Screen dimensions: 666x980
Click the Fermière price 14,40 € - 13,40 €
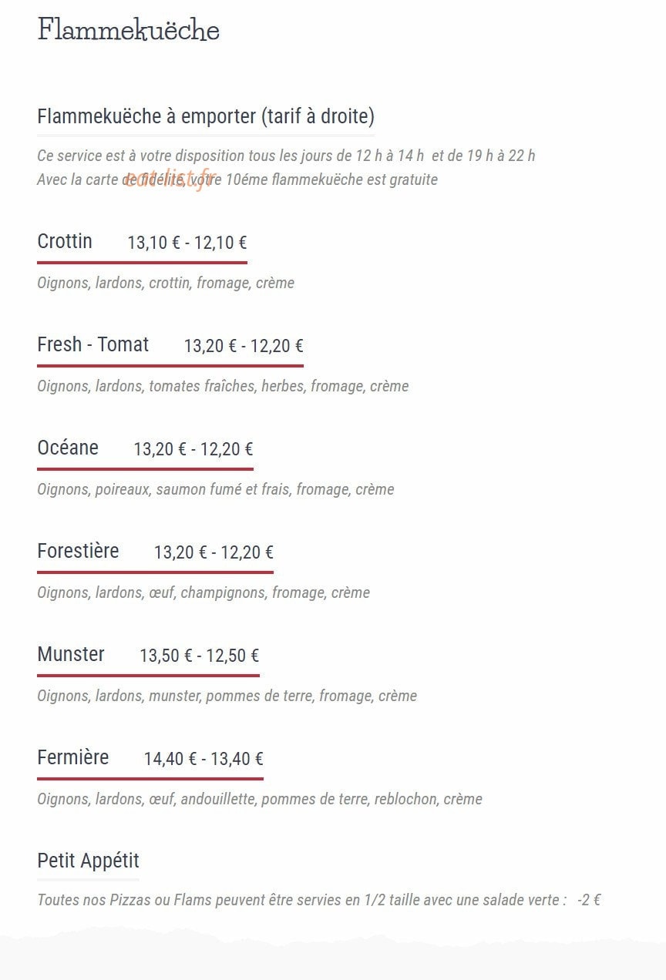coord(203,759)
